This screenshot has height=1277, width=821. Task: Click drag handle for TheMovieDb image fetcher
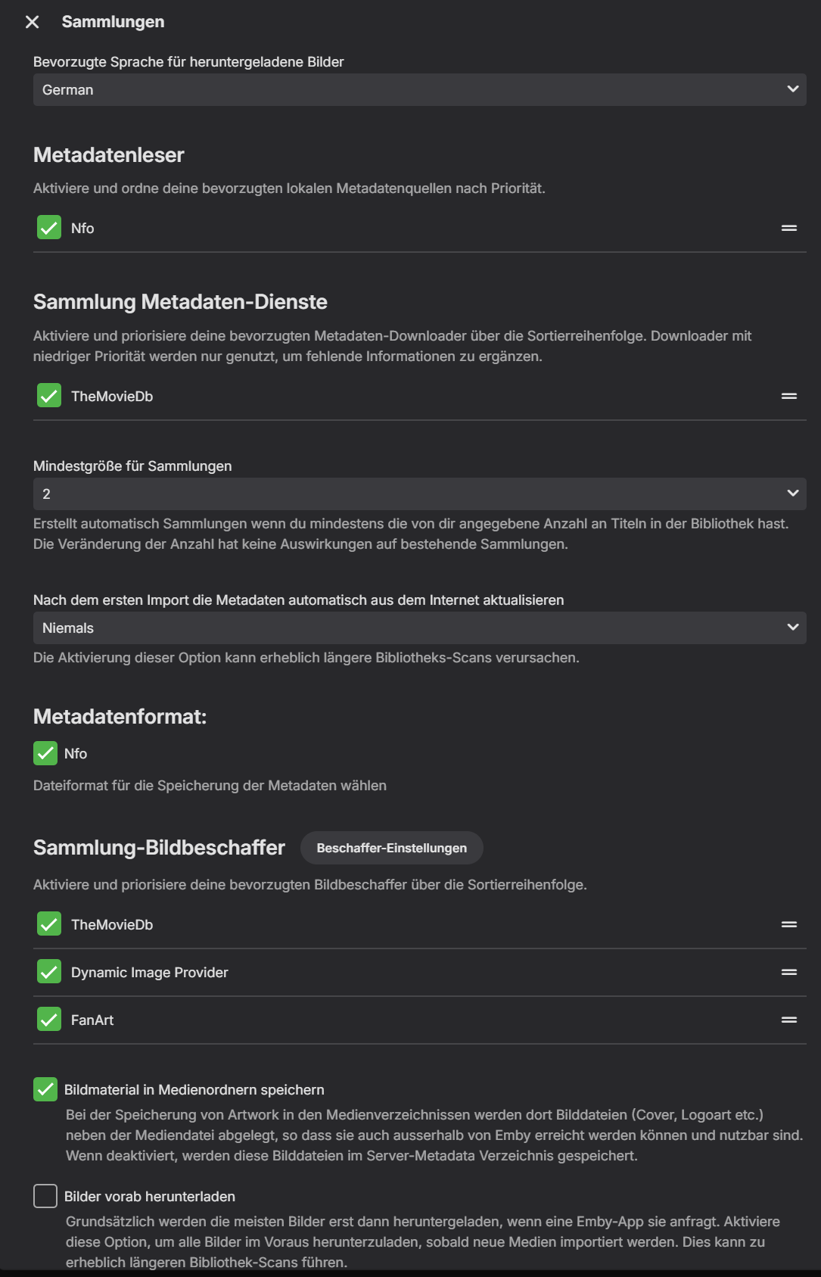(789, 924)
